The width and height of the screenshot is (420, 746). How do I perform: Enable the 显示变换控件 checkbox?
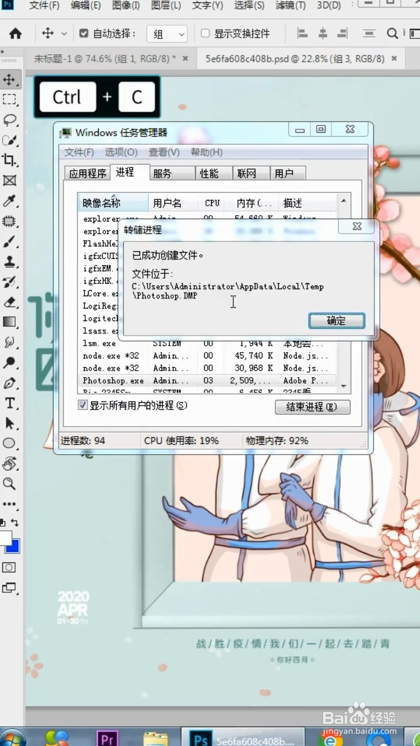click(205, 33)
